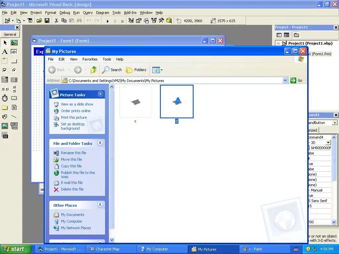Select the vertical scroll bar control

(14, 89)
